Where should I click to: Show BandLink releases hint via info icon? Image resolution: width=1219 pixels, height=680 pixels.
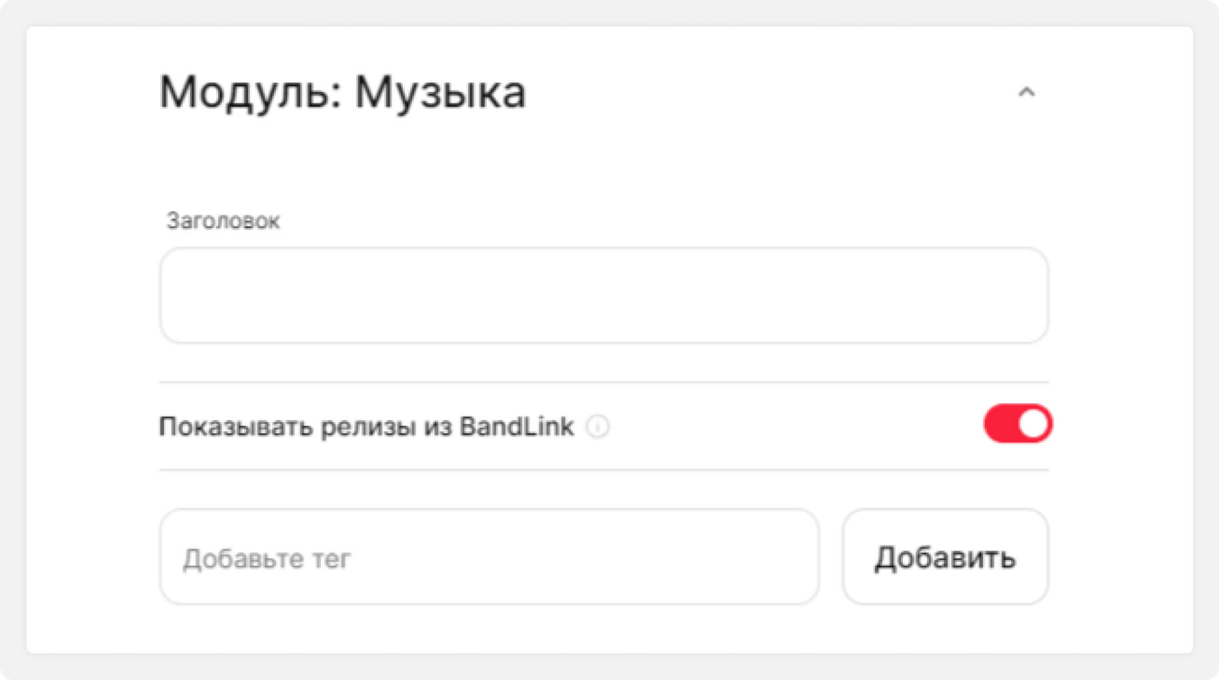pos(597,426)
